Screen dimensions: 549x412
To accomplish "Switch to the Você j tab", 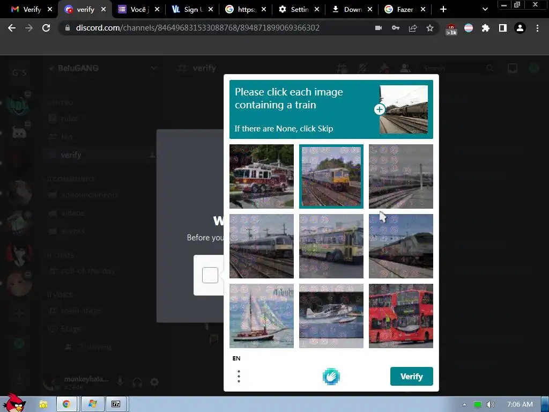I will 135,10.
